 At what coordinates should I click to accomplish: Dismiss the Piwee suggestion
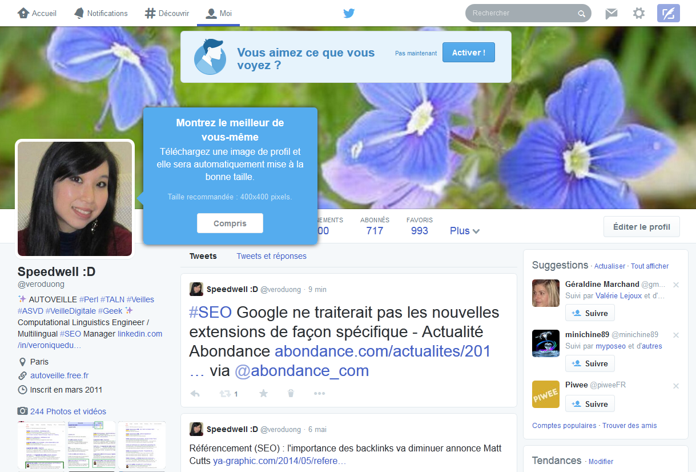[676, 386]
